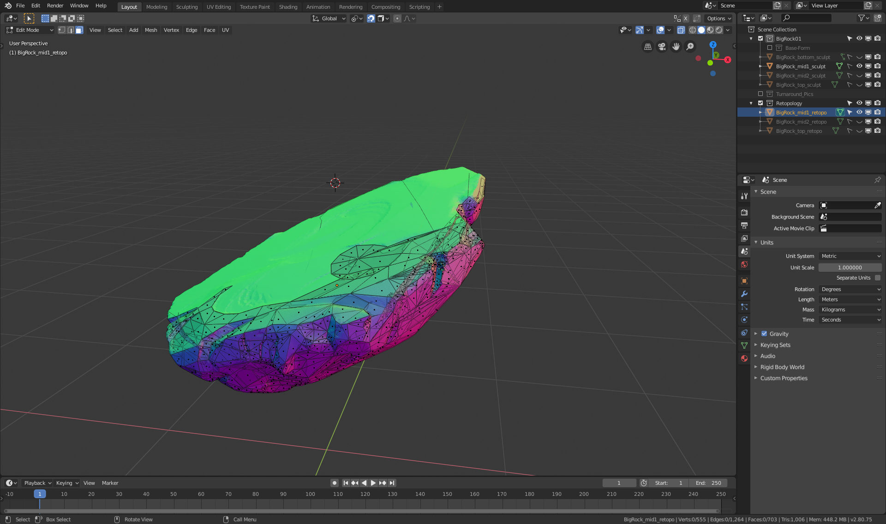Image resolution: width=886 pixels, height=524 pixels.
Task: Click the camera view icon in viewport
Action: point(662,47)
